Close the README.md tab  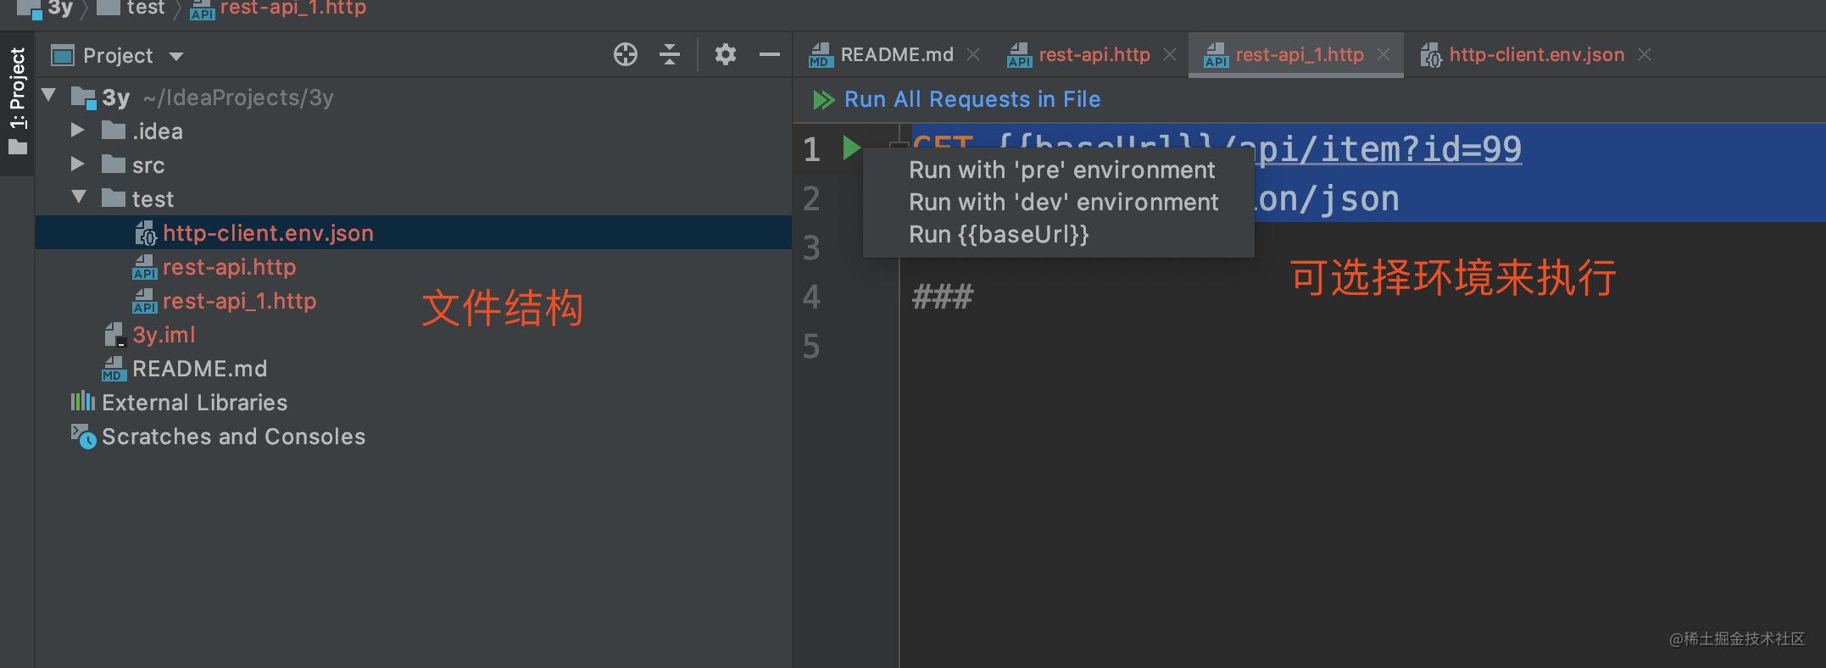[x=973, y=55]
